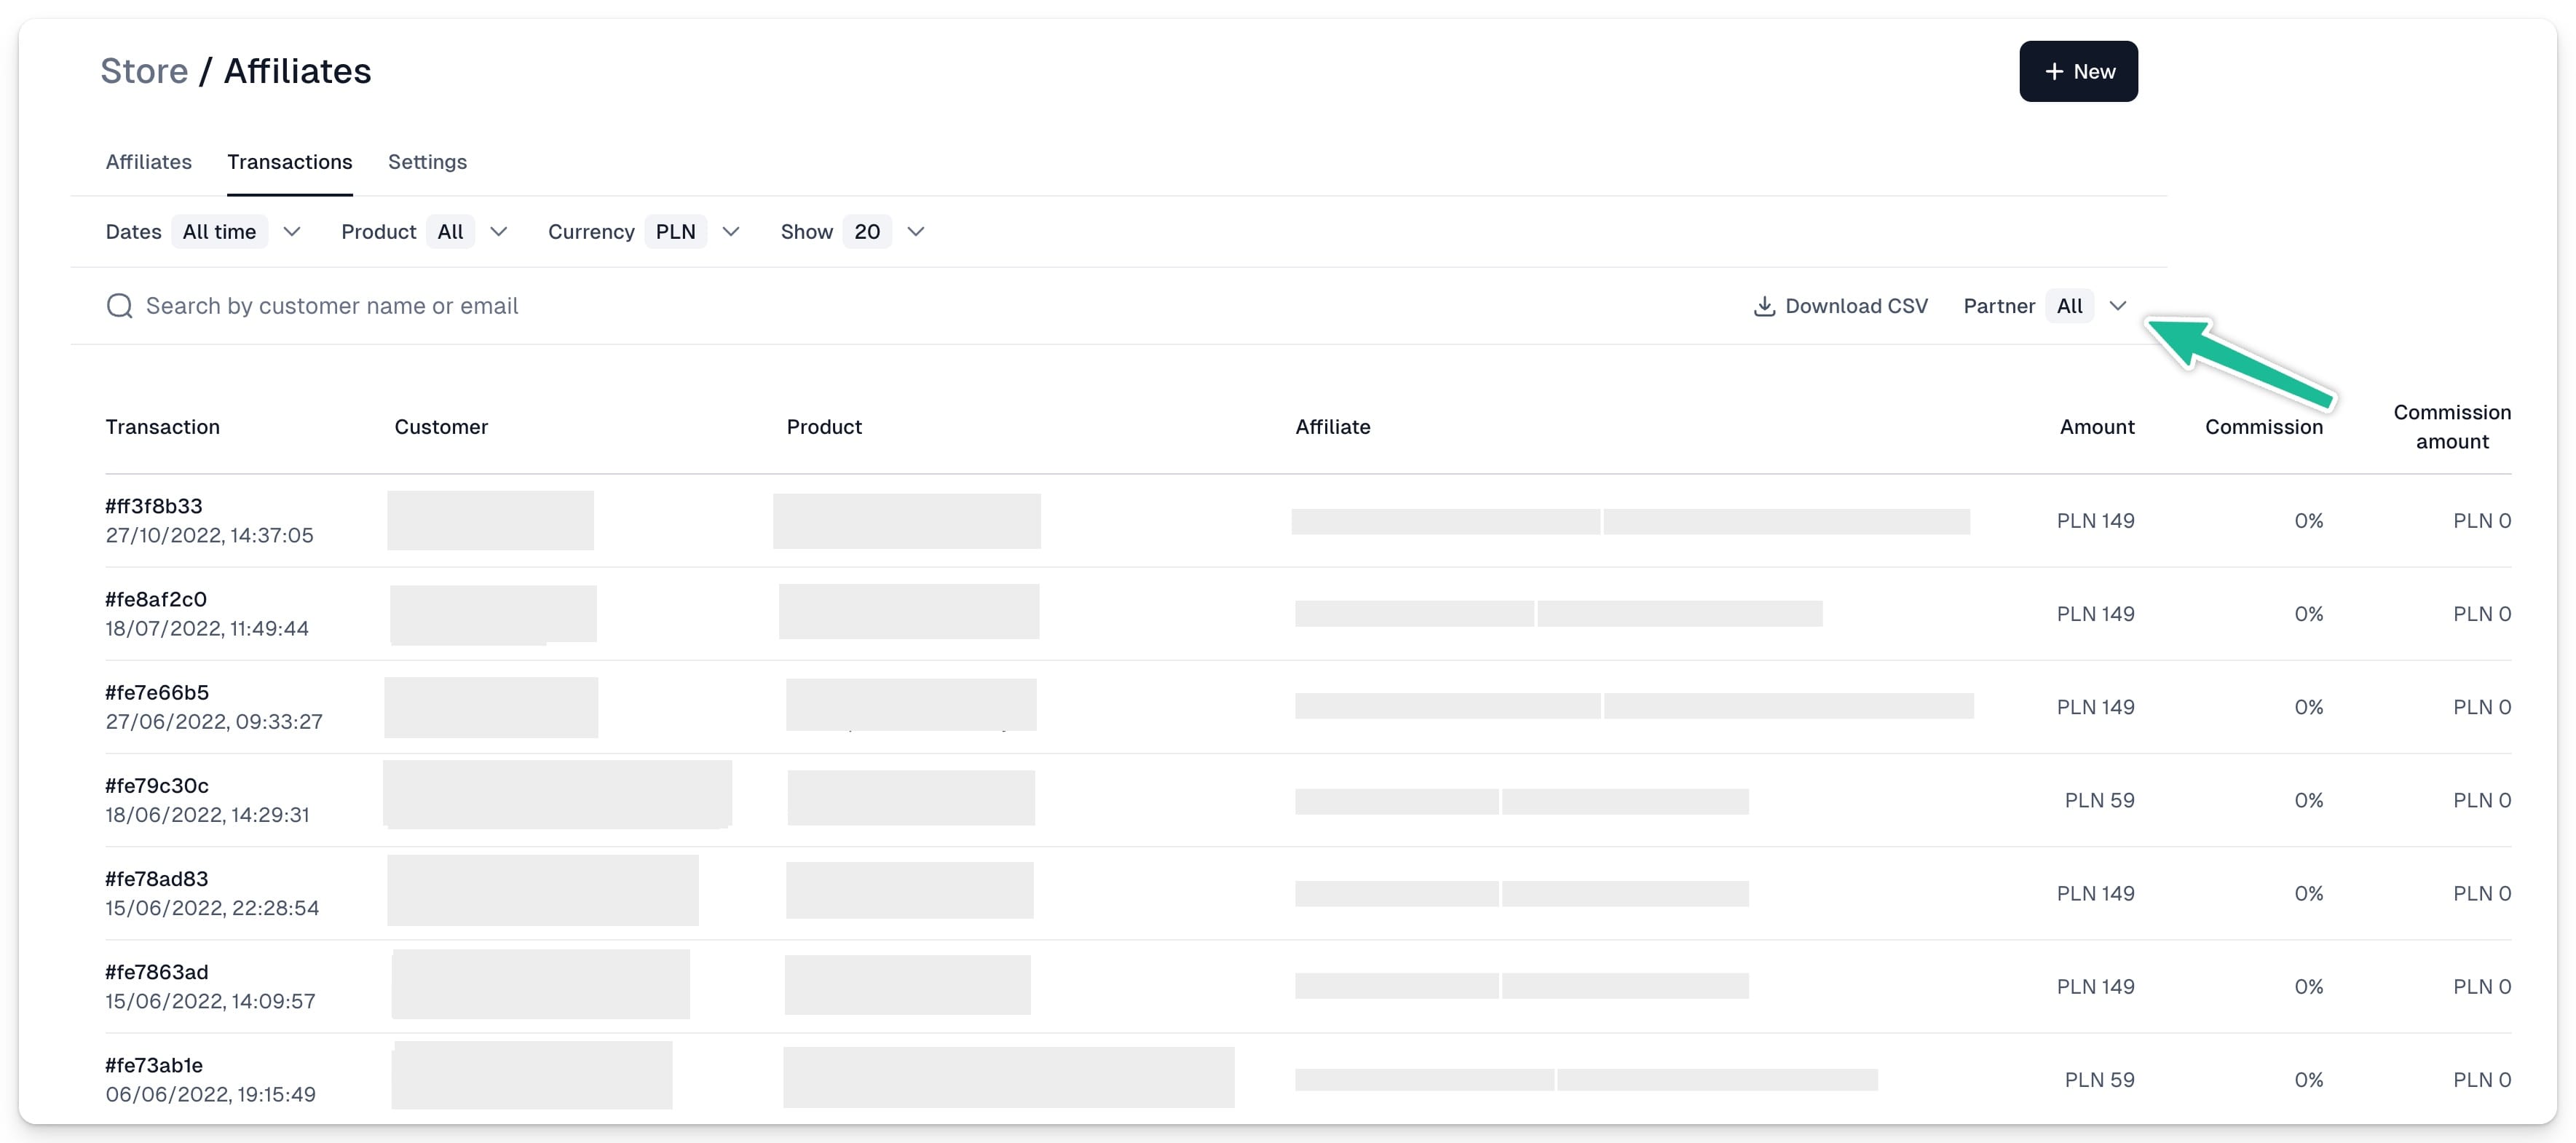Click the Download CSV link
This screenshot has height=1143, width=2576.
(x=1841, y=306)
